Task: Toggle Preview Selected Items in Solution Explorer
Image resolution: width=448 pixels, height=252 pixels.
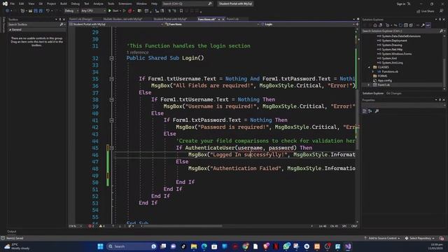Action: pos(428,25)
